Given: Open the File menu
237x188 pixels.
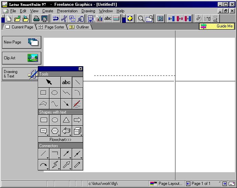Looking at the screenshot, I should pos(13,11).
